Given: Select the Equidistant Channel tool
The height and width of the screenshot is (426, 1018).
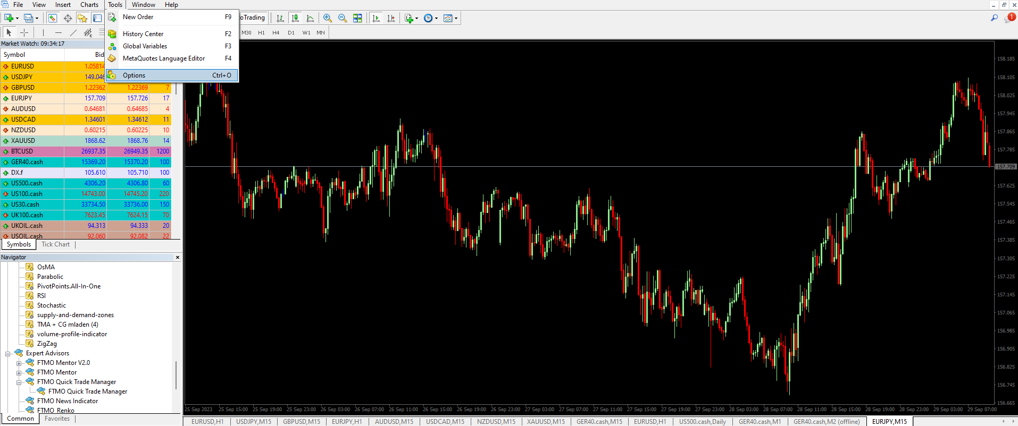Looking at the screenshot, I should [88, 33].
